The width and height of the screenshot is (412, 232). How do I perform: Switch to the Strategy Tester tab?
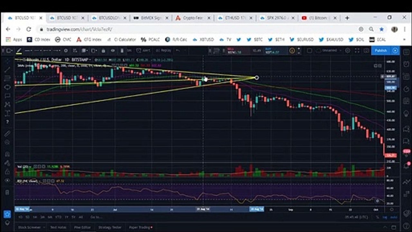(x=110, y=227)
